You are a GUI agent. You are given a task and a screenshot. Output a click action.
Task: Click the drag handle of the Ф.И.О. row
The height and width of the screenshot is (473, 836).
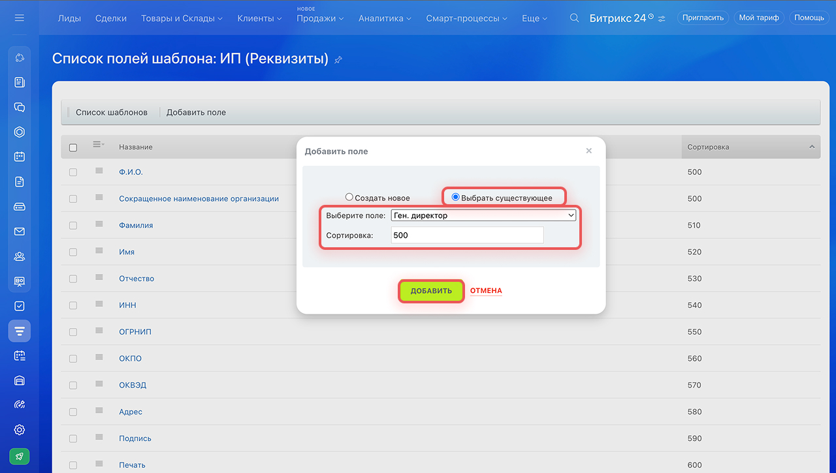99,171
